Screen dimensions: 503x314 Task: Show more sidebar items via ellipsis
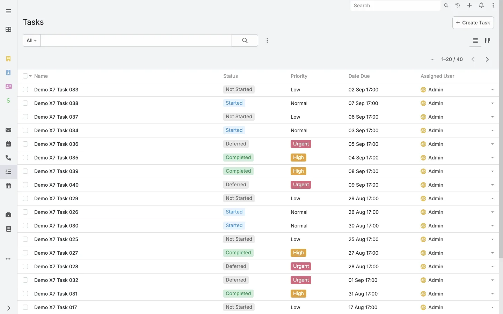coord(8,259)
